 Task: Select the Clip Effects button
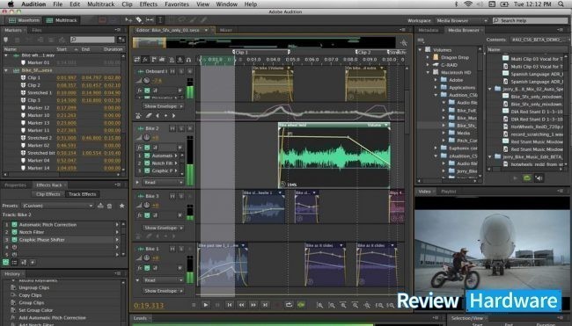(x=48, y=194)
